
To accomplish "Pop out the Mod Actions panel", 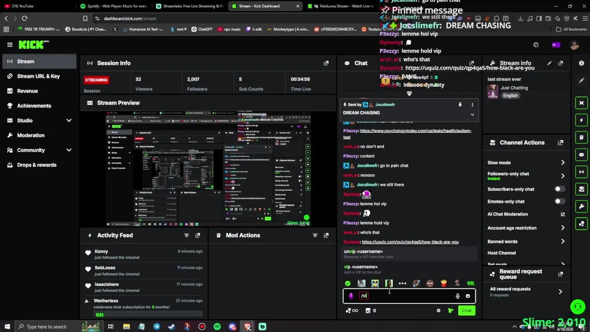I will pos(326,235).
